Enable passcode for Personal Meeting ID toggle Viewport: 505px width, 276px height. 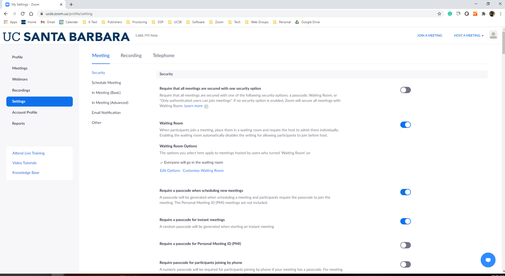click(405, 245)
